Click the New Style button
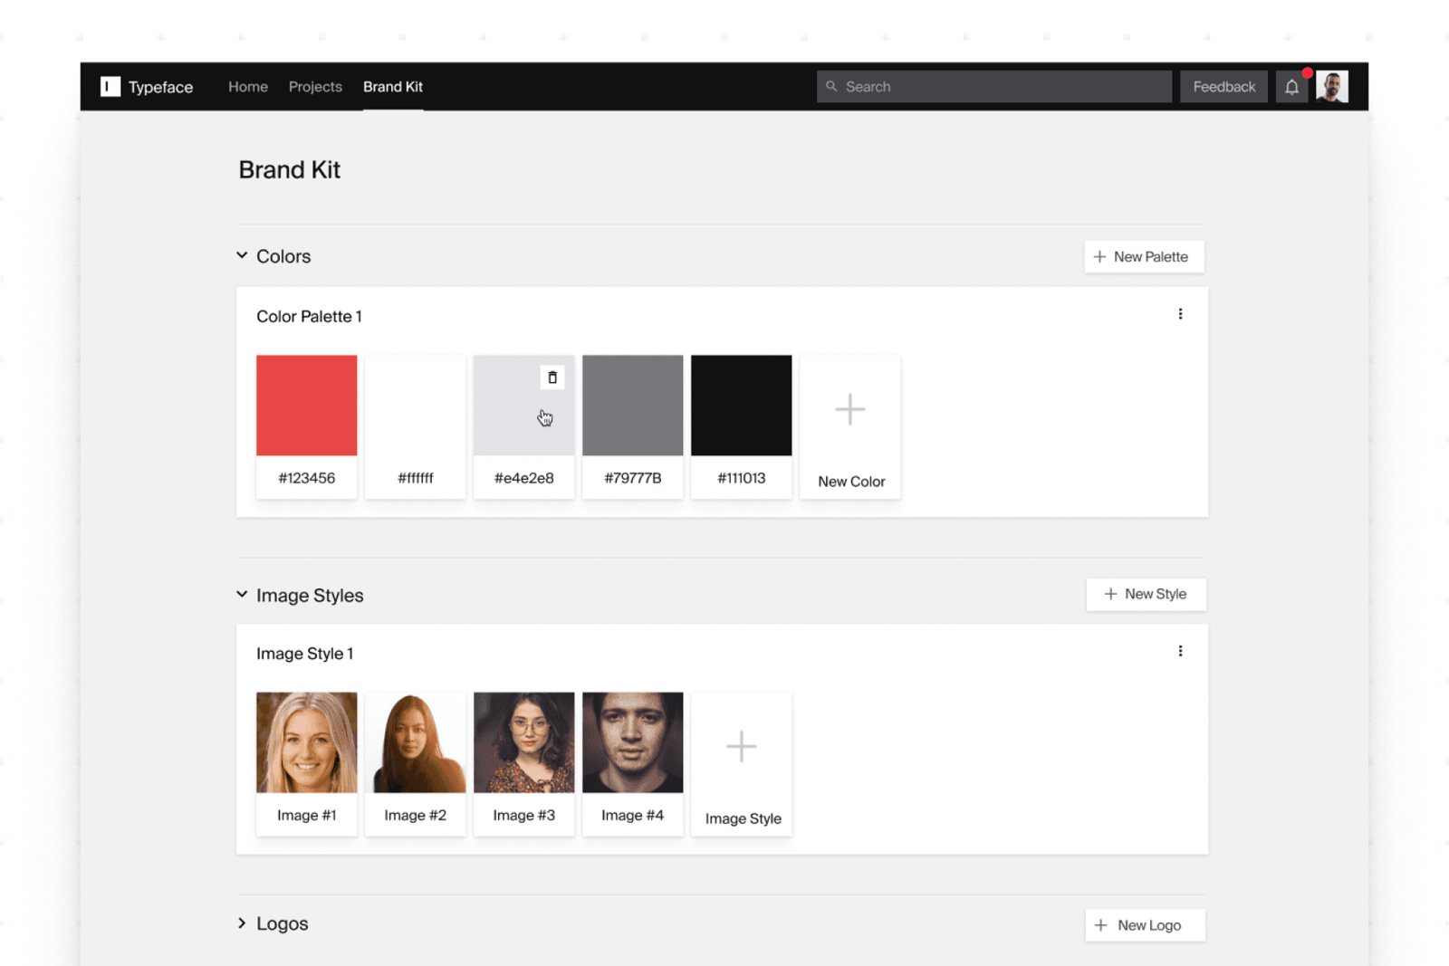Viewport: 1449px width, 966px height. pos(1146,594)
